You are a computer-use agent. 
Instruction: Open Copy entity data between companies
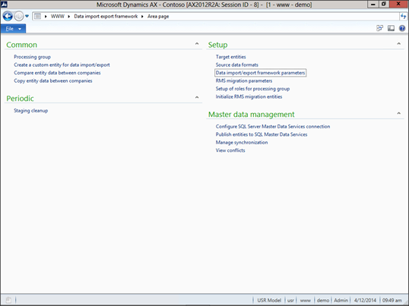(x=53, y=80)
